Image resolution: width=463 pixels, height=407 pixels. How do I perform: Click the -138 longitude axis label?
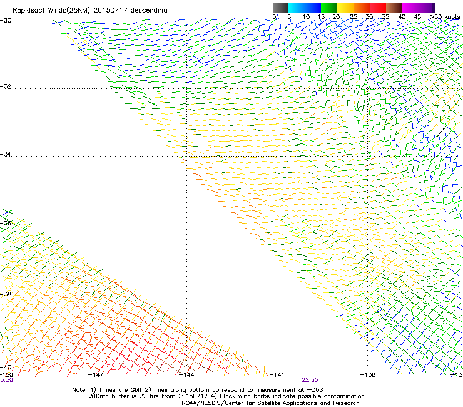[x=368, y=375]
